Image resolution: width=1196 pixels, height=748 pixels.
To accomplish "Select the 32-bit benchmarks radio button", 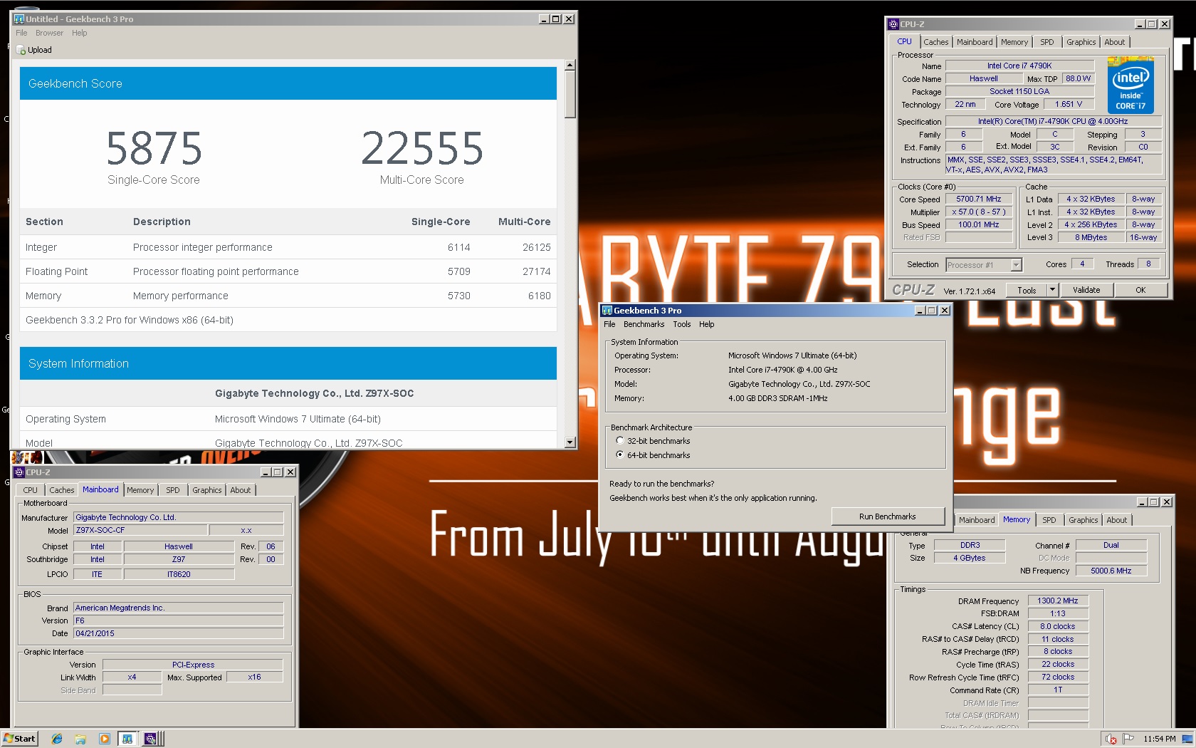I will pyautogui.click(x=620, y=441).
